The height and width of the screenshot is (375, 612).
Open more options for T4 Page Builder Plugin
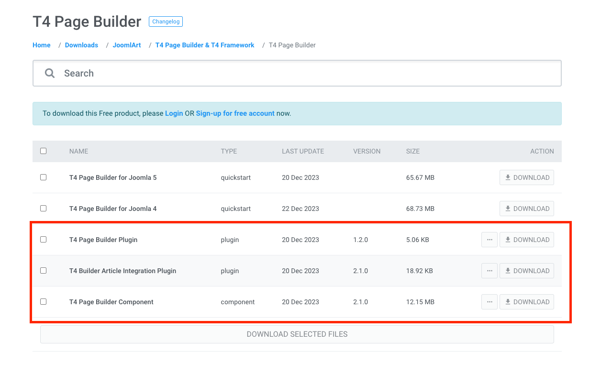click(x=490, y=240)
